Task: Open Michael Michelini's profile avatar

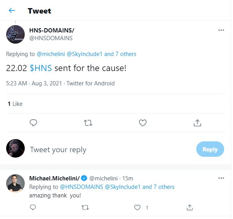Action: pos(15,183)
